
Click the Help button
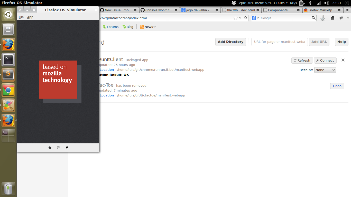pyautogui.click(x=341, y=42)
